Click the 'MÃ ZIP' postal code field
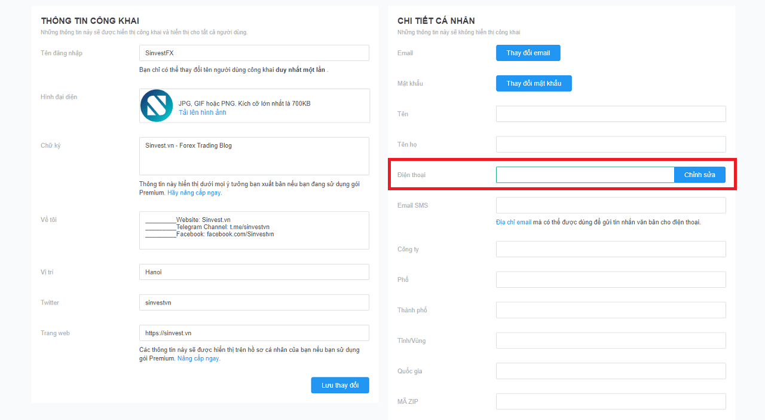The height and width of the screenshot is (420, 765). 611,402
